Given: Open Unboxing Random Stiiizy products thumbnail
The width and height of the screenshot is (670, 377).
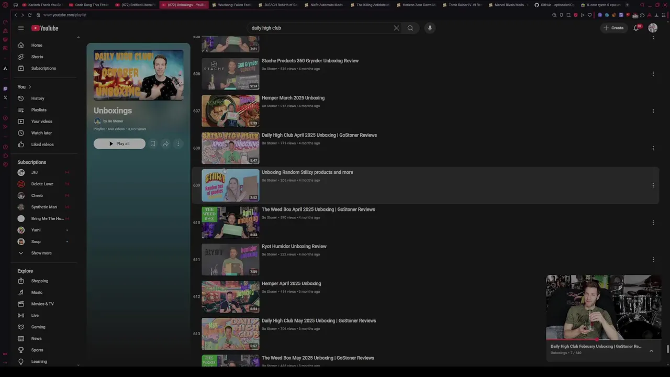Looking at the screenshot, I should (230, 185).
